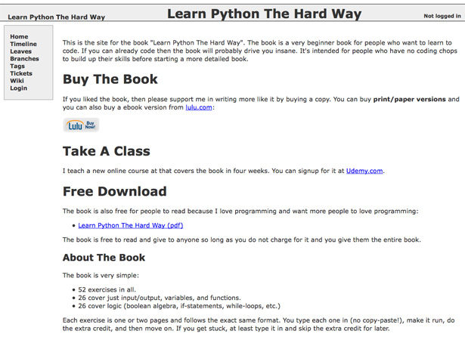The width and height of the screenshot is (465, 340).
Task: Select Branches from the sidebar menu
Action: coord(25,59)
